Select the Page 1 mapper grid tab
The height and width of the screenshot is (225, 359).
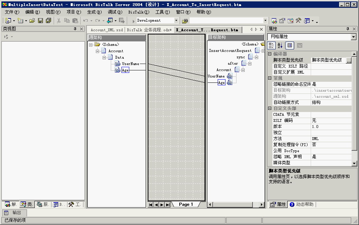(x=186, y=204)
